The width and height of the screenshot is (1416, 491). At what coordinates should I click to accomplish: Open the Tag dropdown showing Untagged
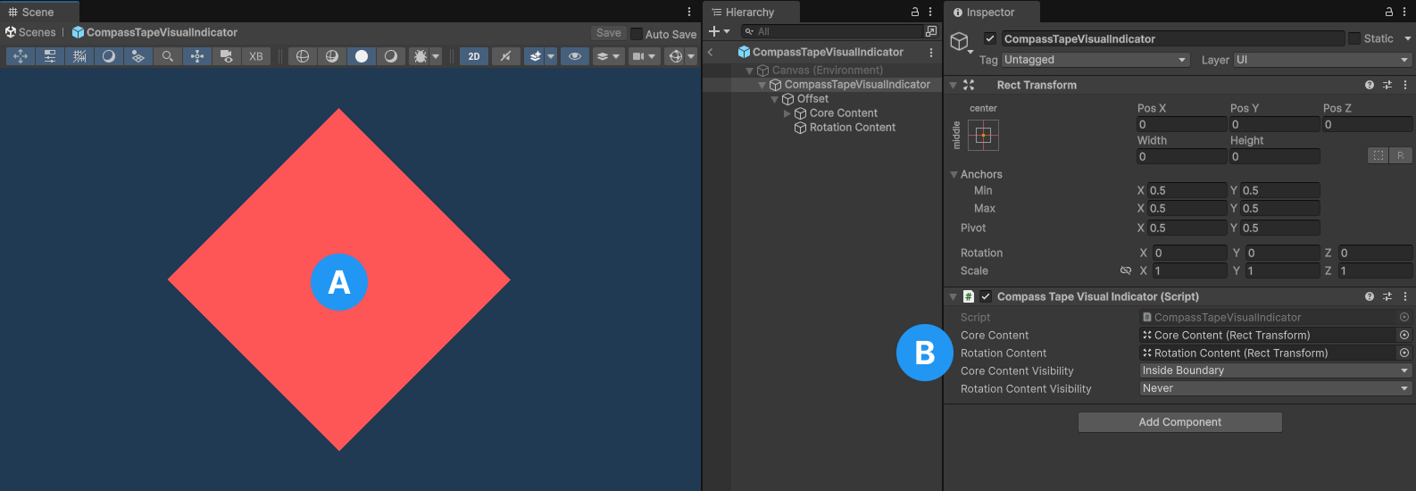[x=1096, y=60]
